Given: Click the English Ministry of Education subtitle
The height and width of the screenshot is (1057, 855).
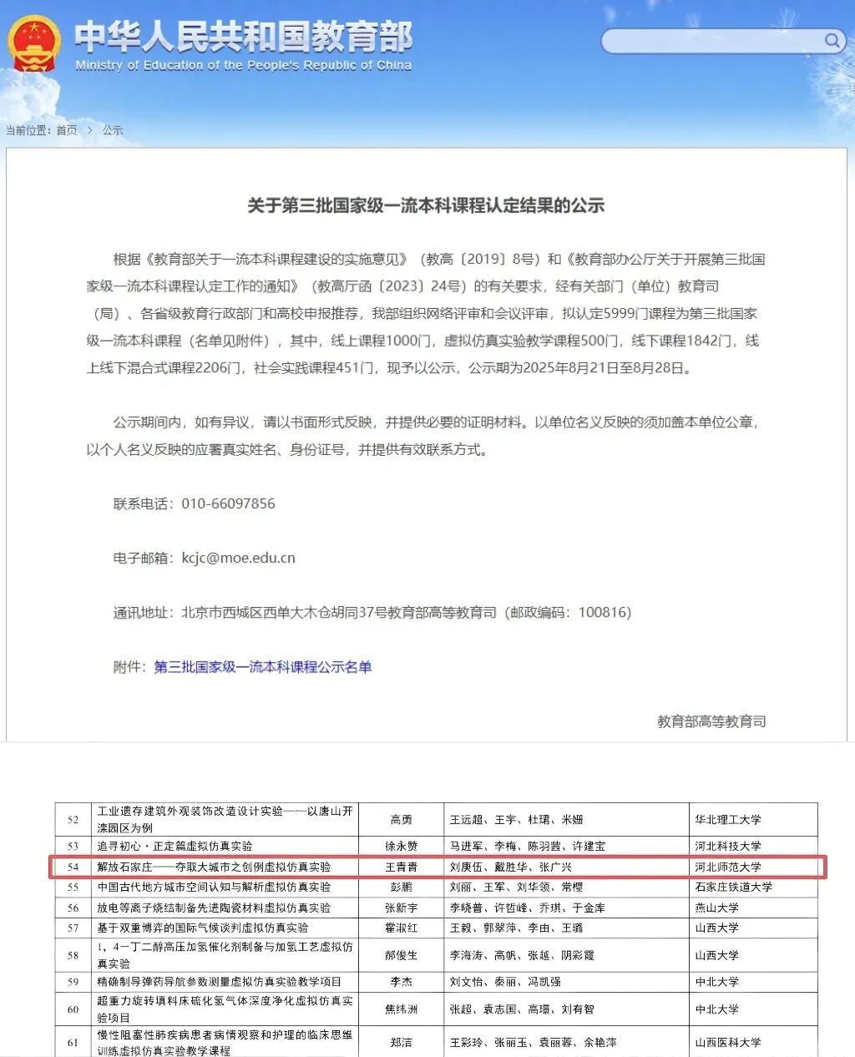Looking at the screenshot, I should pyautogui.click(x=243, y=65).
